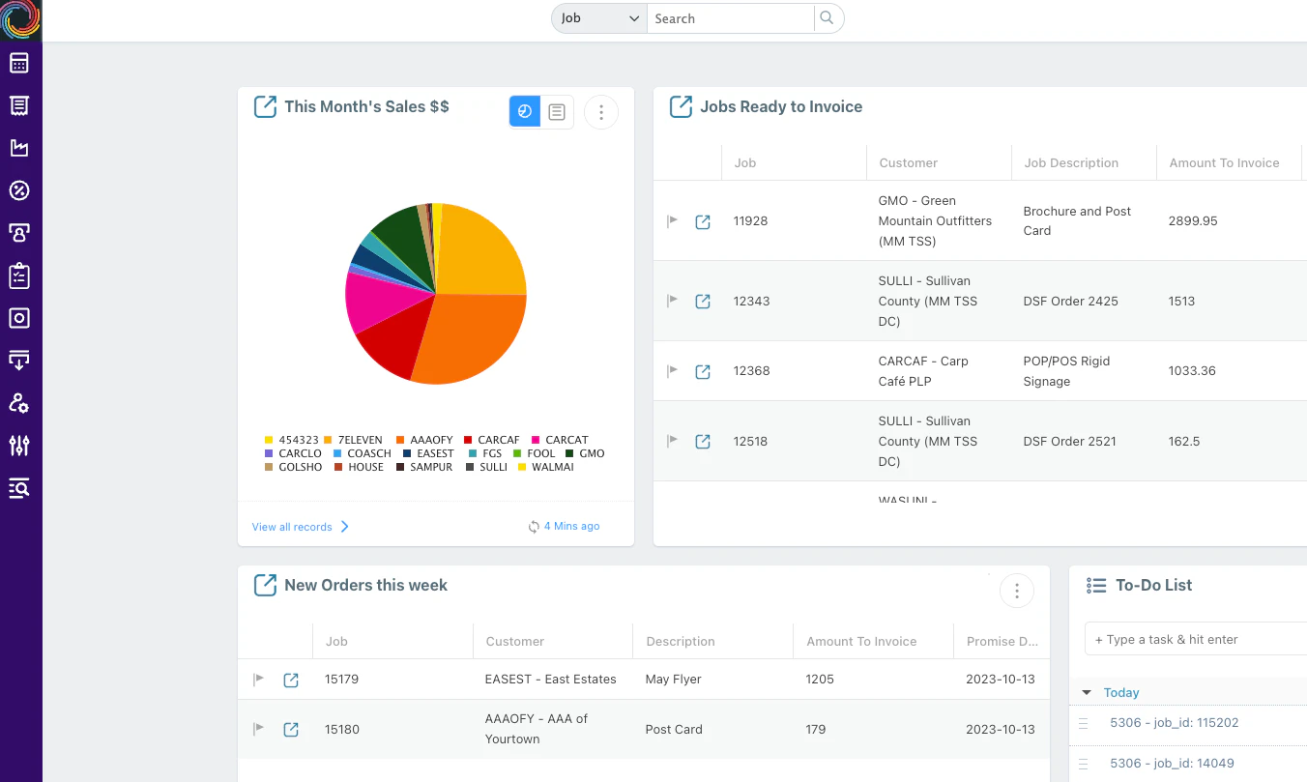1307x782 pixels.
Task: Switch the sales widget to list view
Action: coord(556,111)
